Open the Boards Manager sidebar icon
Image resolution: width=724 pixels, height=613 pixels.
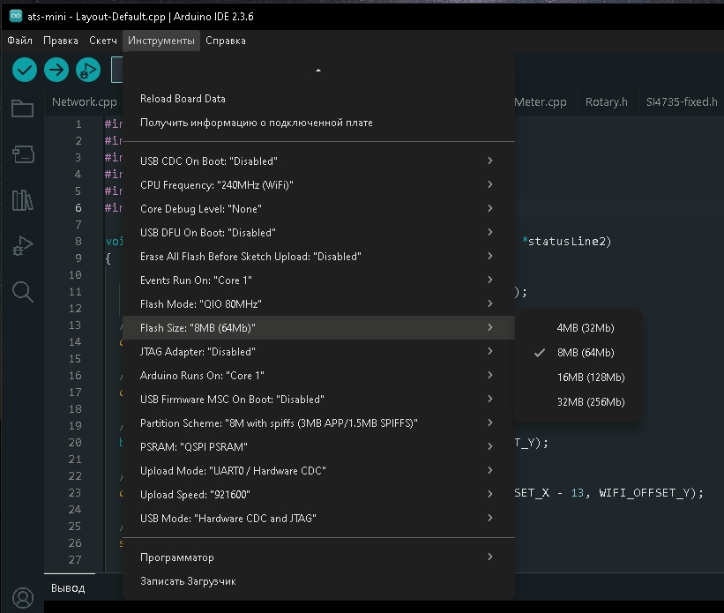[23, 154]
